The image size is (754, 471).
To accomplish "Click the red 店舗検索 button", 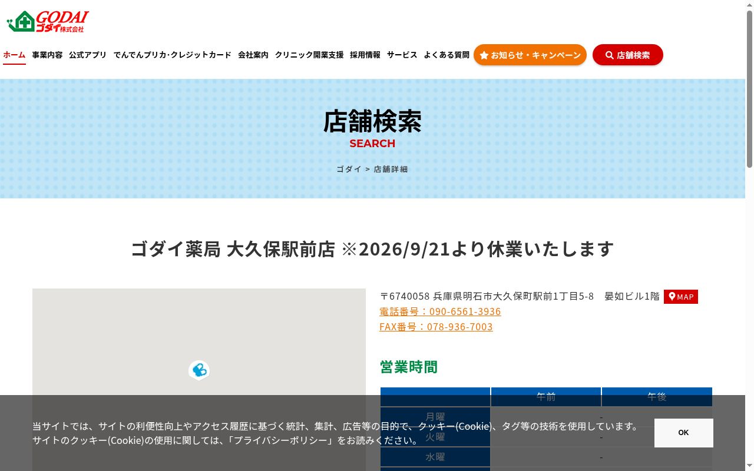I will (x=628, y=55).
